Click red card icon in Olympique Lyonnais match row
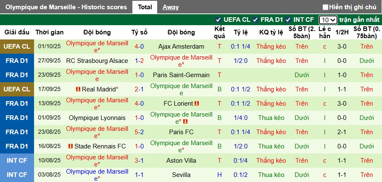This screenshot has width=382, height=182. pyautogui.click(x=185, y=122)
